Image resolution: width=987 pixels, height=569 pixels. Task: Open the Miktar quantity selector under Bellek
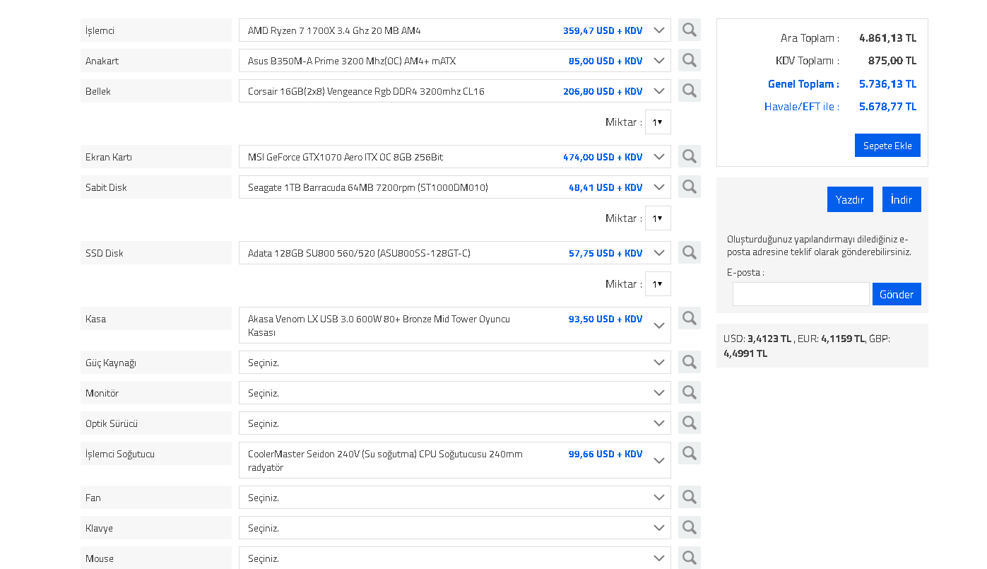658,122
